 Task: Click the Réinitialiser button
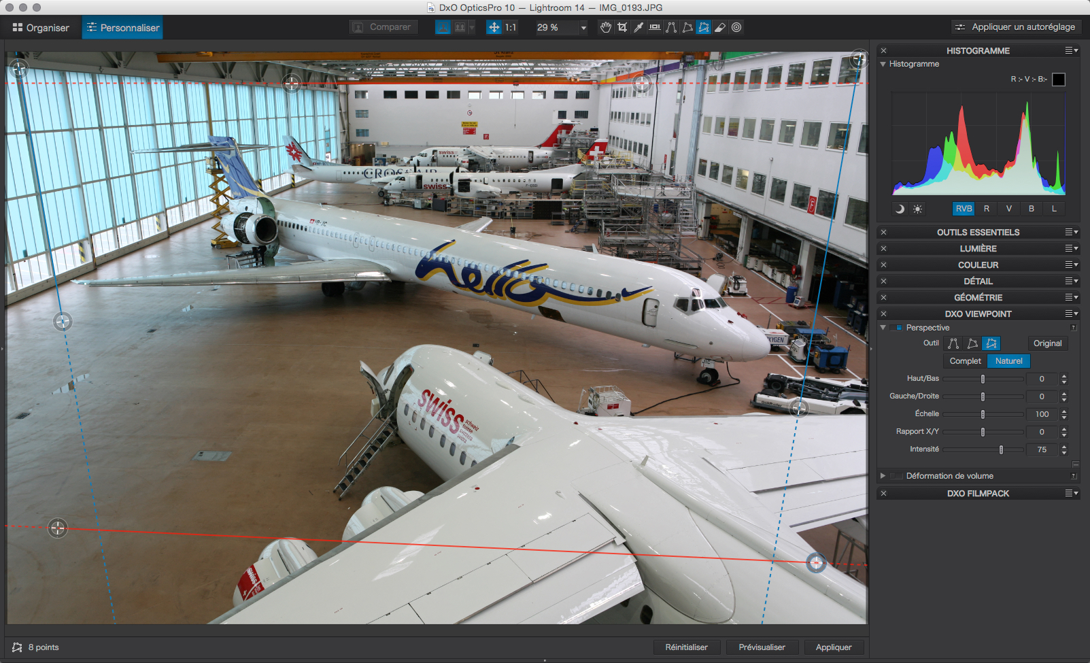tap(686, 647)
